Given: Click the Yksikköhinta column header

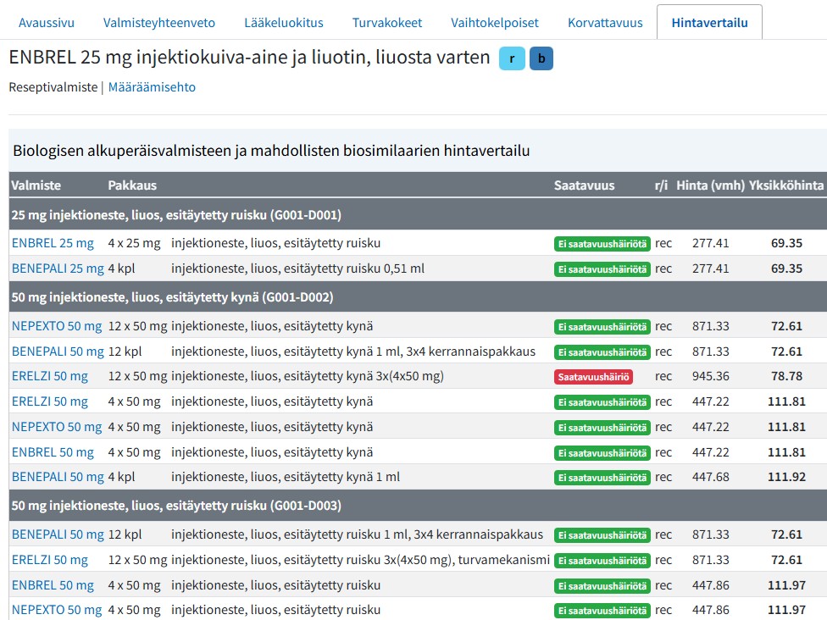Looking at the screenshot, I should (x=785, y=185).
